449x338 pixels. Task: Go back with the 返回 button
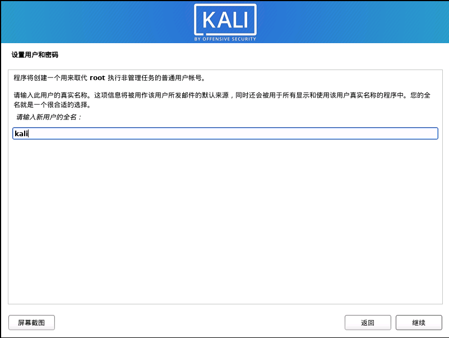tap(368, 322)
